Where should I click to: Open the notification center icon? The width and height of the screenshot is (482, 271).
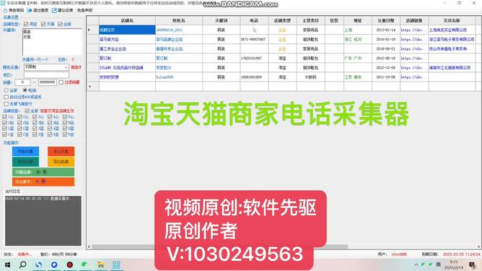click(x=472, y=264)
